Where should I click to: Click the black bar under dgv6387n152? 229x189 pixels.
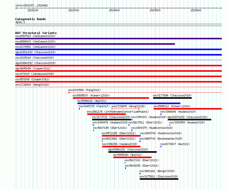coord(189,120)
